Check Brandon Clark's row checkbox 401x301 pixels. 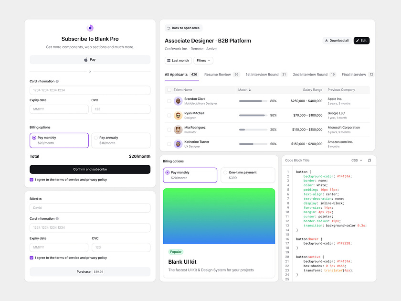pos(169,101)
